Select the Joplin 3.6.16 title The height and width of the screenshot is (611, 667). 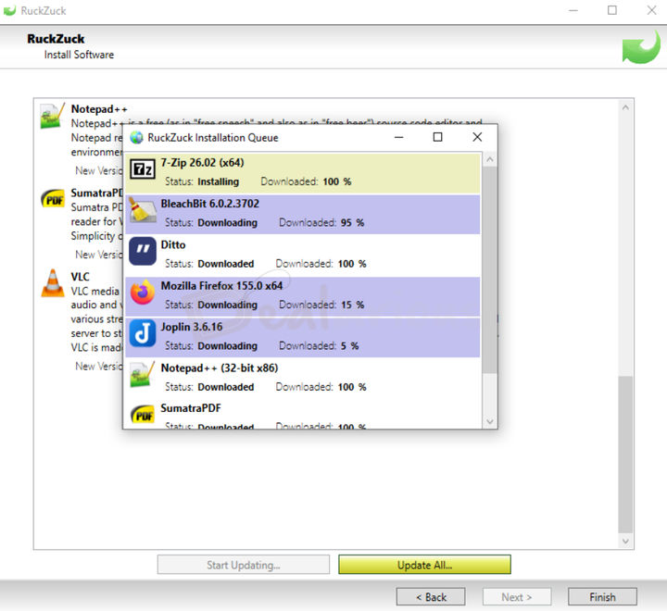tap(192, 327)
